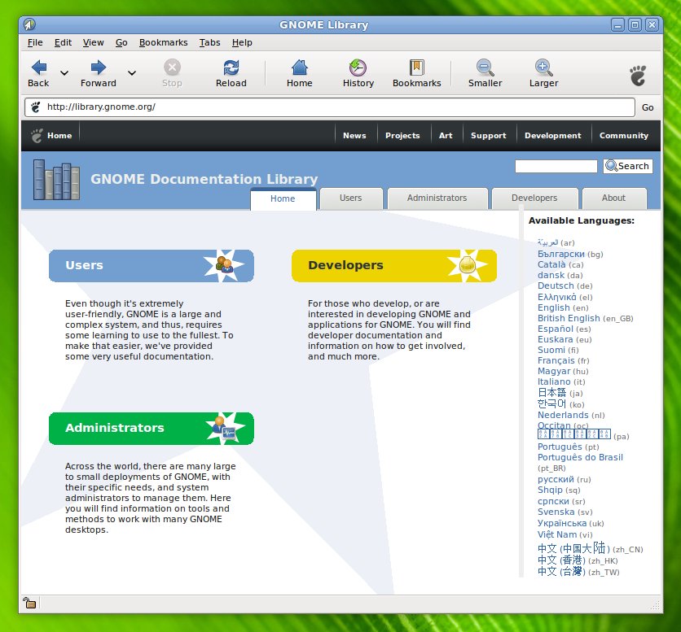Switch to the Administrators tab
Image resolution: width=681 pixels, height=632 pixels.
tap(437, 198)
